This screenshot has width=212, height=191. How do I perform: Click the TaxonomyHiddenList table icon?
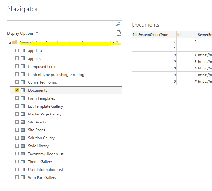[x=23, y=154]
